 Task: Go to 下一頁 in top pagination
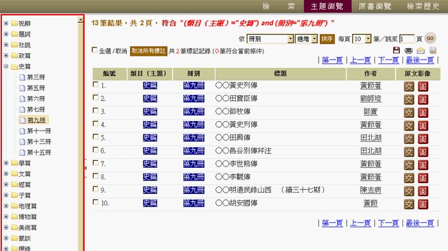(388, 60)
